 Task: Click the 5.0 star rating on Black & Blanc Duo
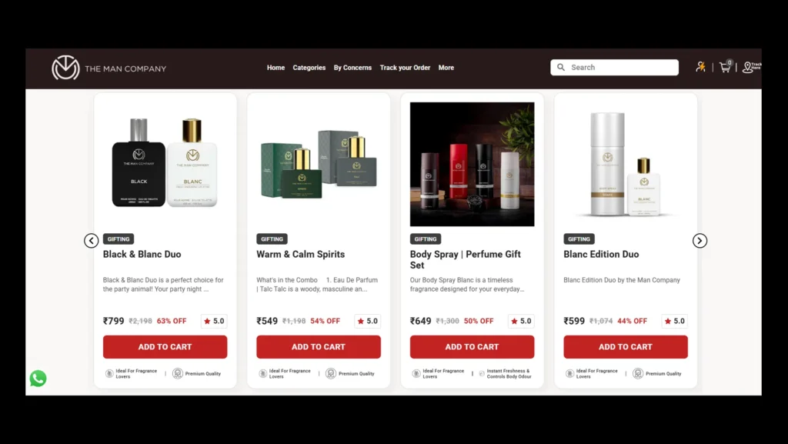pos(214,321)
